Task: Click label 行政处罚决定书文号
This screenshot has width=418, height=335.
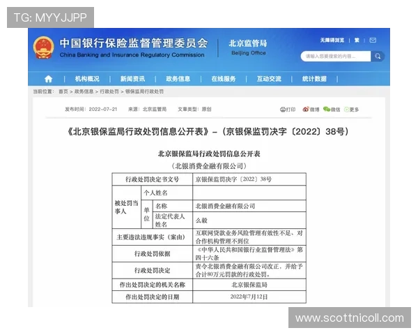Action: point(152,179)
